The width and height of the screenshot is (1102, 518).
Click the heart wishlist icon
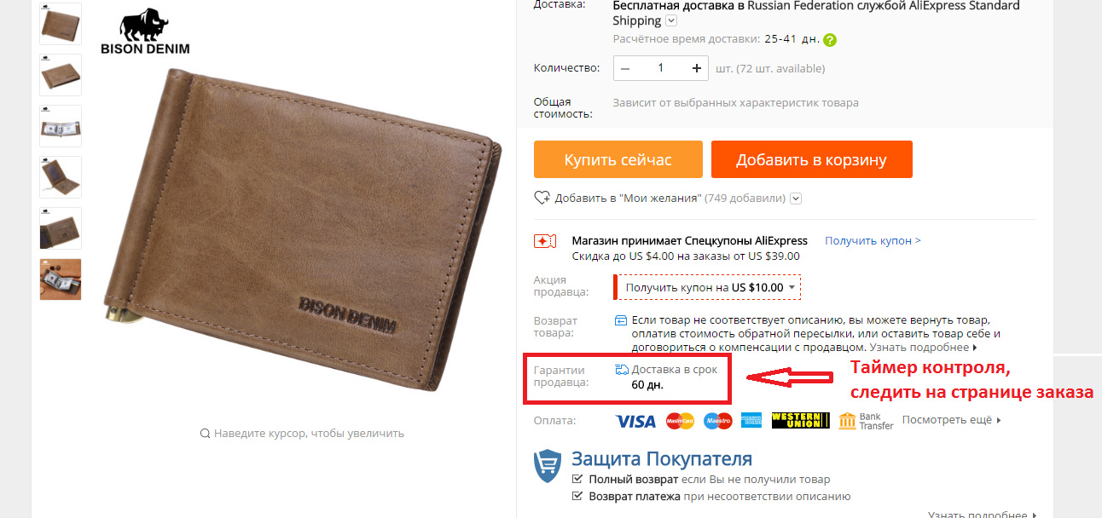click(x=542, y=198)
